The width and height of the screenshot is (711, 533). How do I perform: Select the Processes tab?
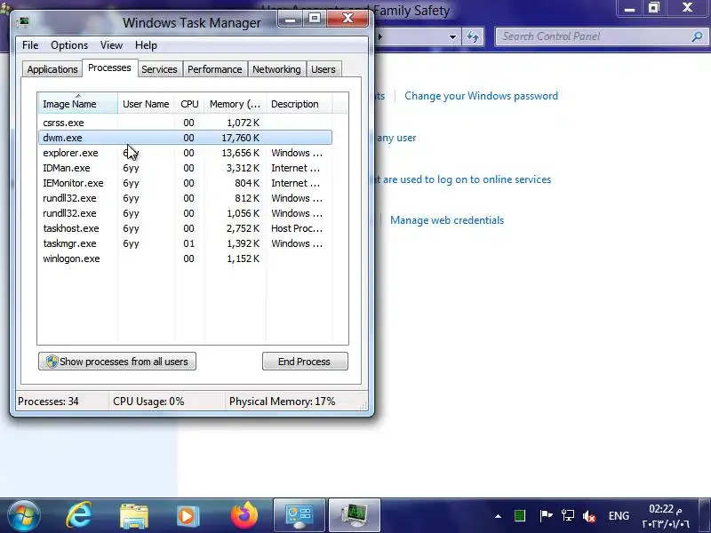[109, 68]
